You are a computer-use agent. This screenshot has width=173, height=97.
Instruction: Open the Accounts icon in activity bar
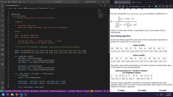click(x=2, y=83)
